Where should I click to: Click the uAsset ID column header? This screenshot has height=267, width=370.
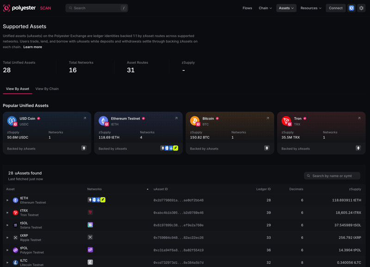point(160,189)
